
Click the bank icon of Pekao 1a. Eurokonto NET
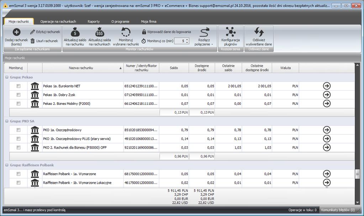[35, 86]
